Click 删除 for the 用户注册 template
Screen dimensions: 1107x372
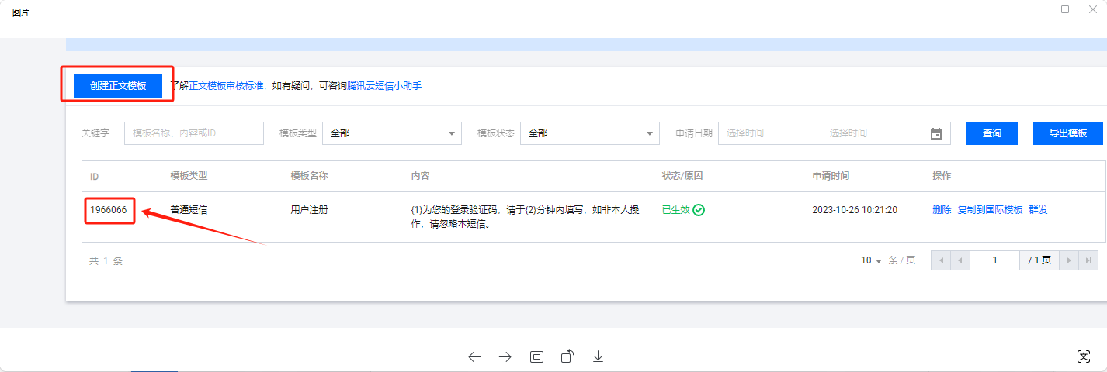tap(941, 210)
